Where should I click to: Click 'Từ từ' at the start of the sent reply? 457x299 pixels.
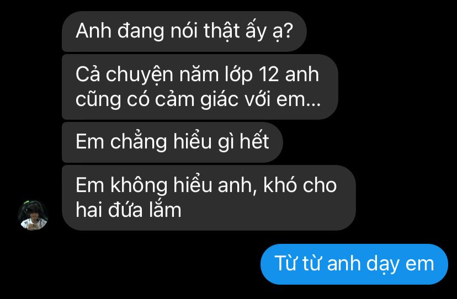[299, 263]
